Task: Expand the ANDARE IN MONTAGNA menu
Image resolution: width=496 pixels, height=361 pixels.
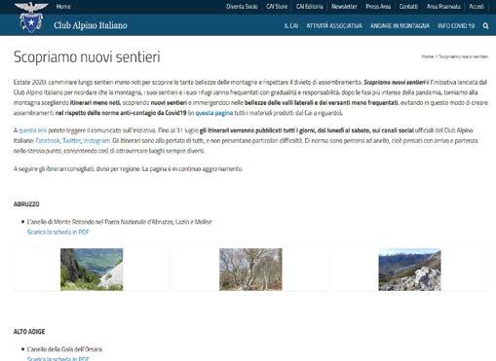Action: coord(400,26)
